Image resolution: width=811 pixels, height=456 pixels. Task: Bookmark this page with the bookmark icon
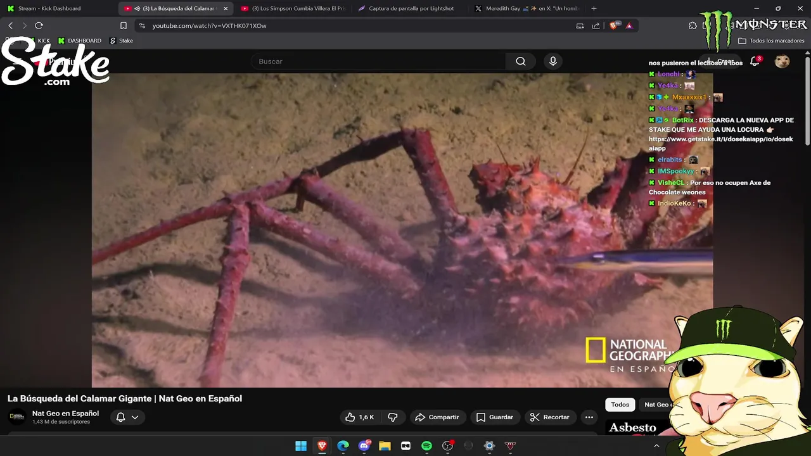(x=124, y=25)
